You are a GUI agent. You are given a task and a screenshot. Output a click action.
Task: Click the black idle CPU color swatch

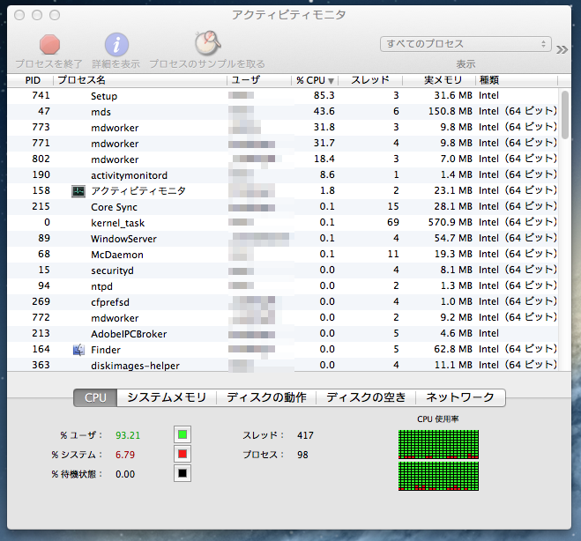click(x=182, y=473)
